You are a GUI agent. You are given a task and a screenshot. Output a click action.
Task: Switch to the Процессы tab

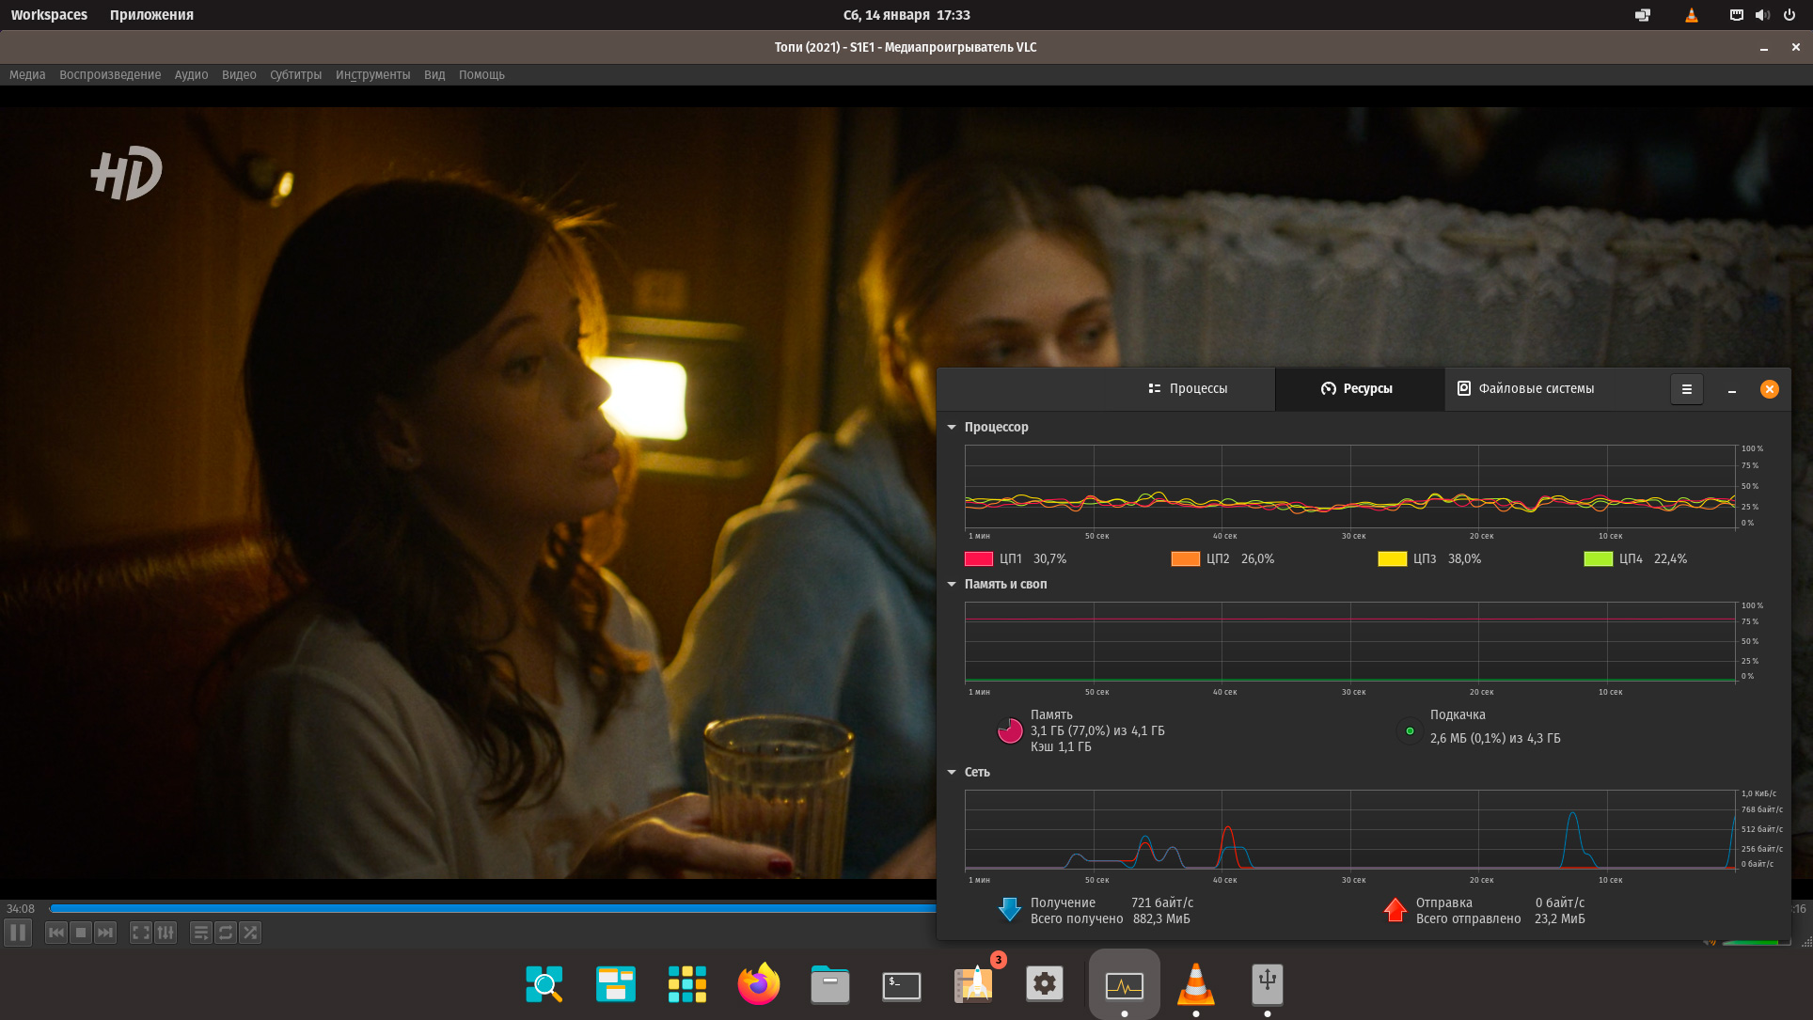[1188, 388]
